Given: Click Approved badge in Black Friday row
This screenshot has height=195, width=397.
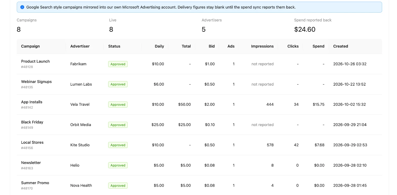Looking at the screenshot, I should coord(118,125).
